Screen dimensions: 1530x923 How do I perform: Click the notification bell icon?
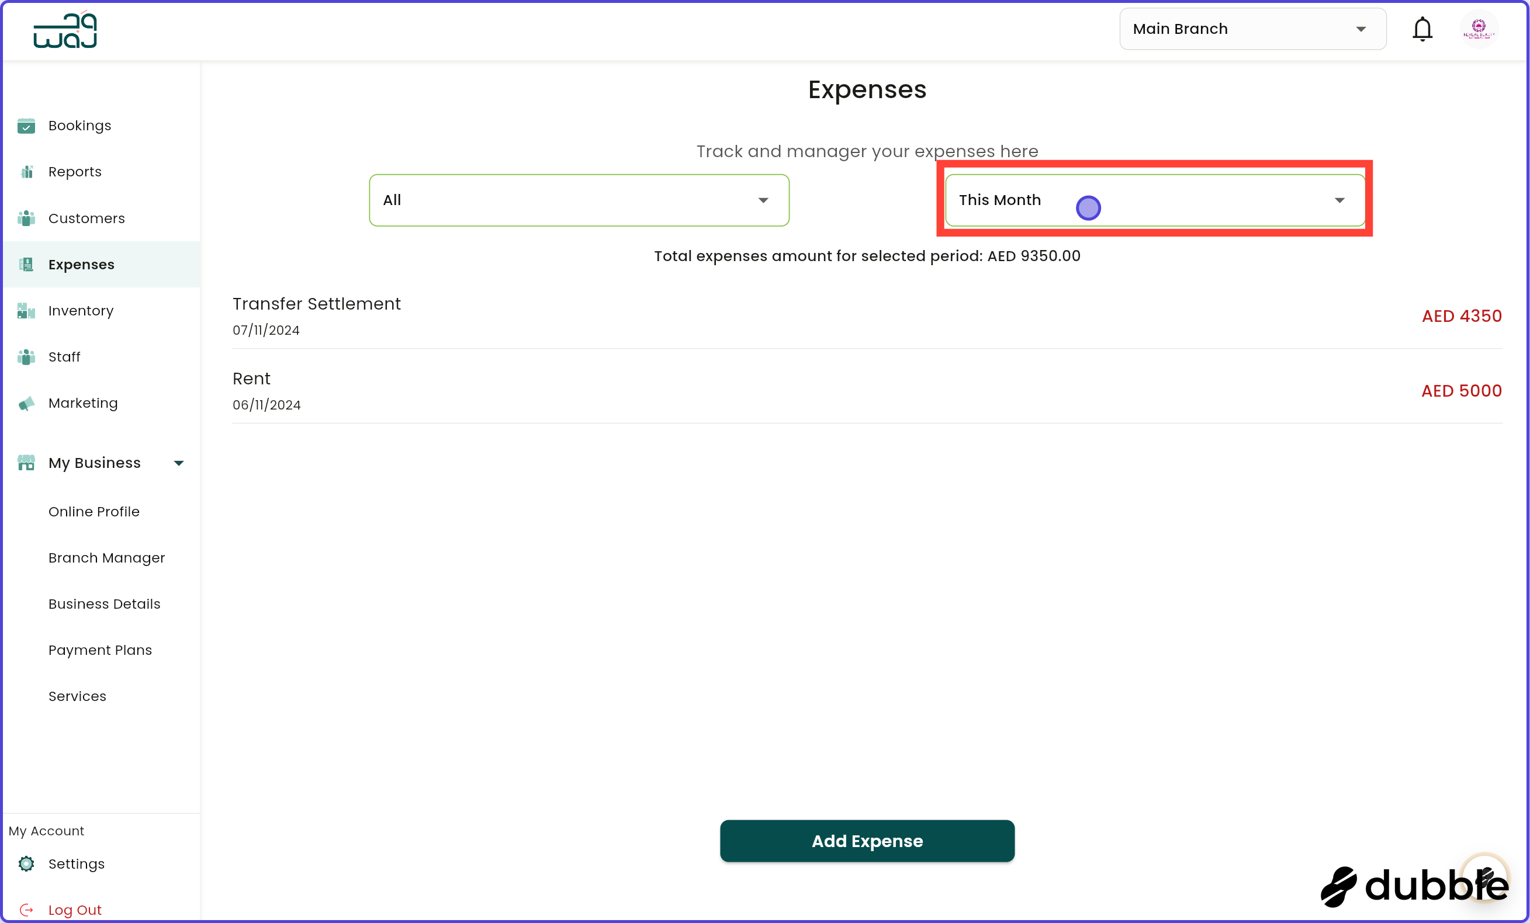tap(1422, 29)
